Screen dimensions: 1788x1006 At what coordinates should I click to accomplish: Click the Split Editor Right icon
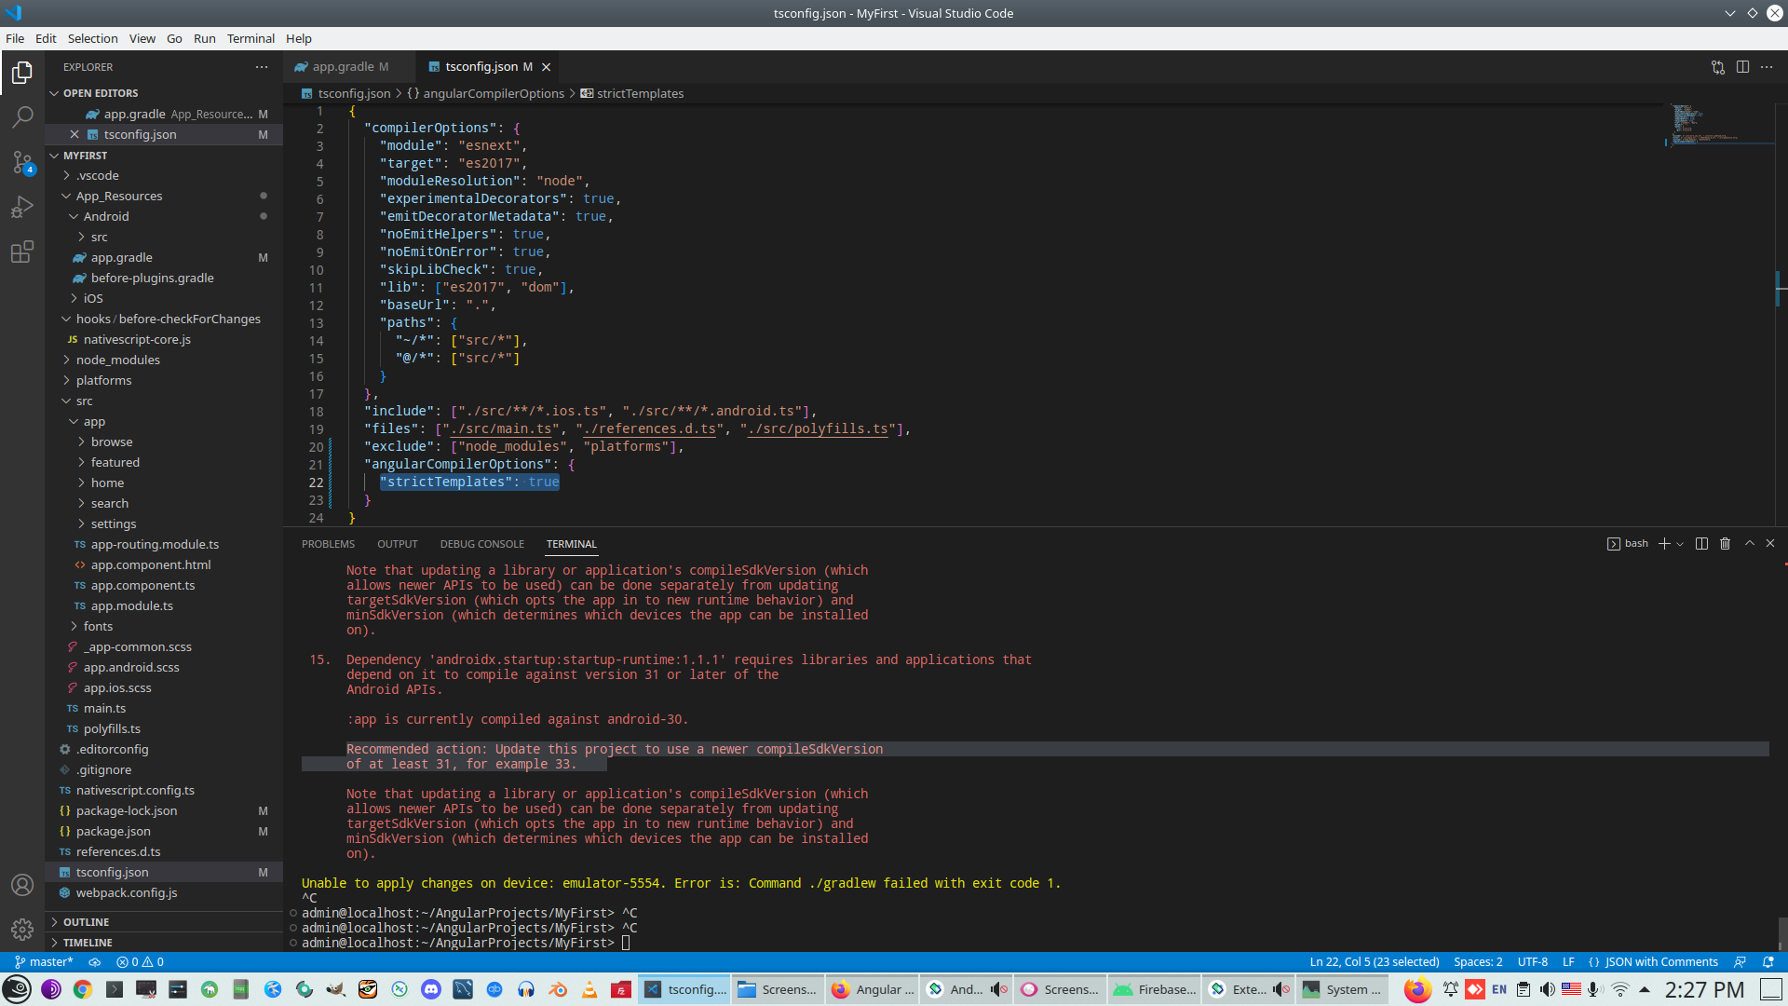(x=1742, y=67)
